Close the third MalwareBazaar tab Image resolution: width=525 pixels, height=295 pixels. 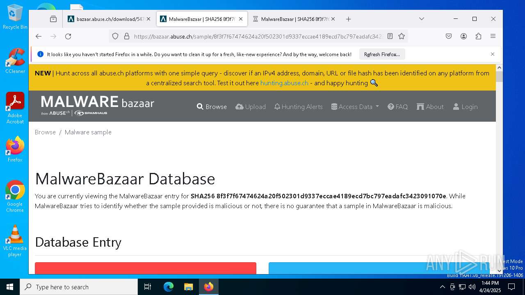click(333, 19)
